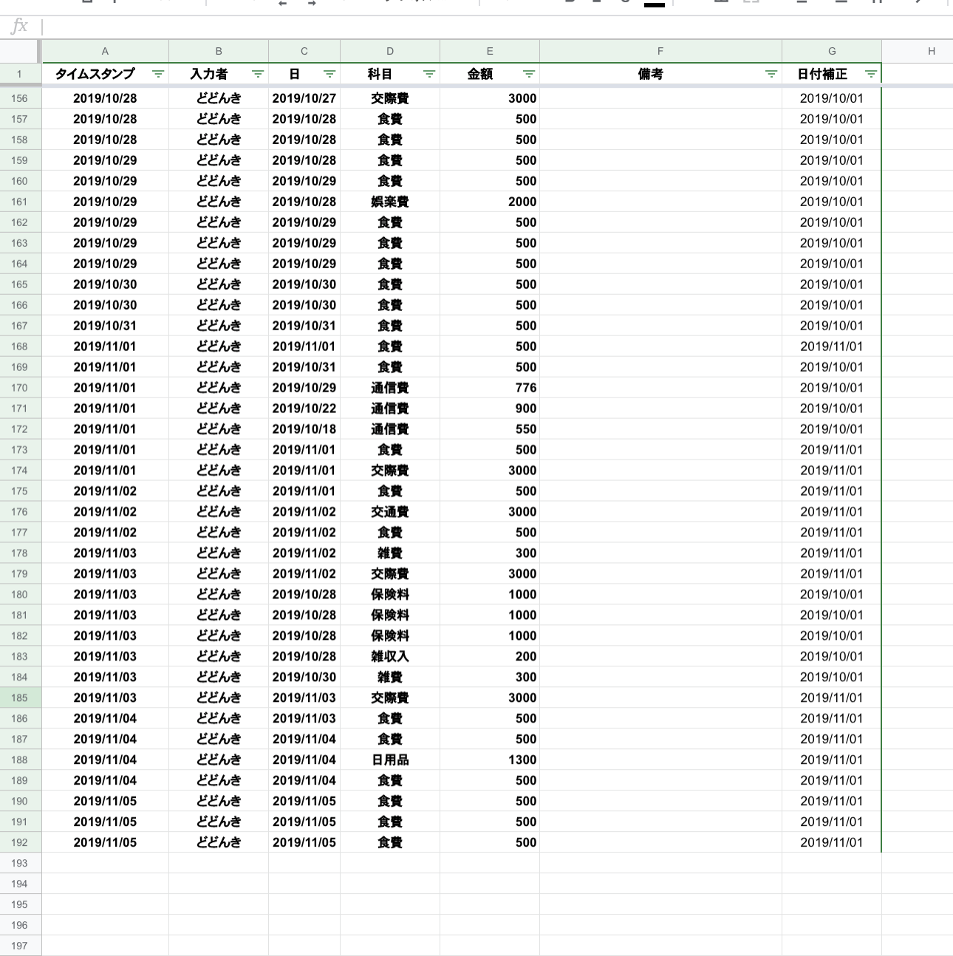Open filter for 入力者 column
The image size is (953, 956).
pos(257,73)
